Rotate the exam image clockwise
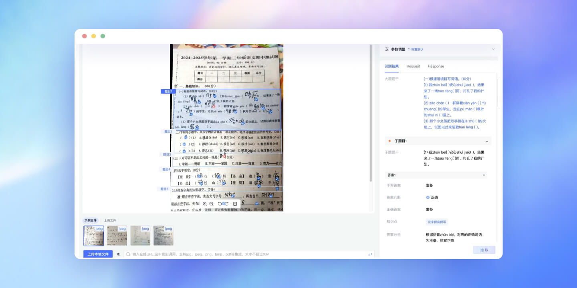 click(226, 204)
